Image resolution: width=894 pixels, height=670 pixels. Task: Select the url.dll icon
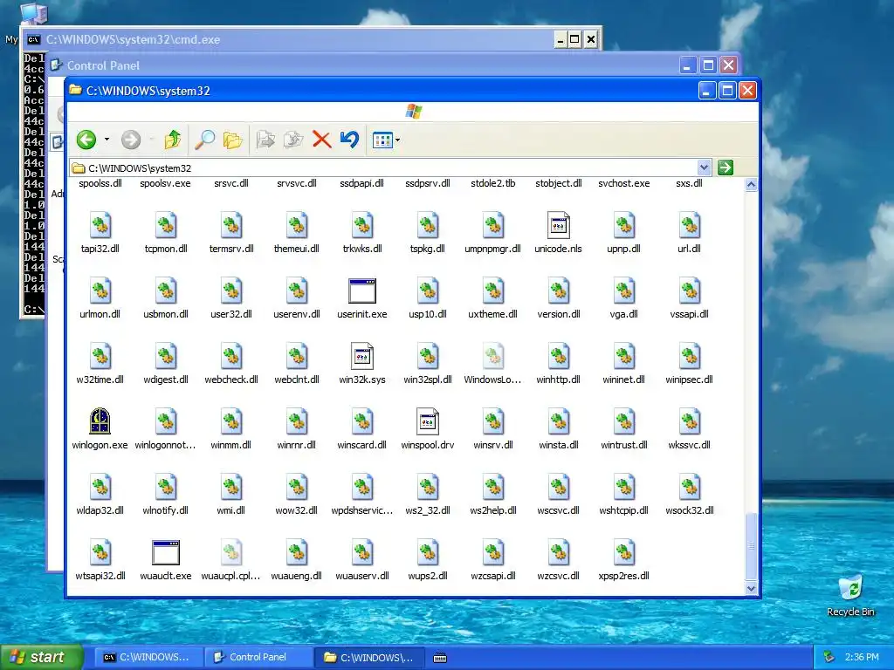pyautogui.click(x=690, y=225)
